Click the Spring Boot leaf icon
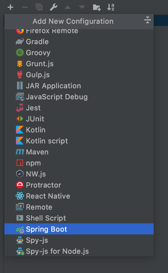 pyautogui.click(x=20, y=229)
